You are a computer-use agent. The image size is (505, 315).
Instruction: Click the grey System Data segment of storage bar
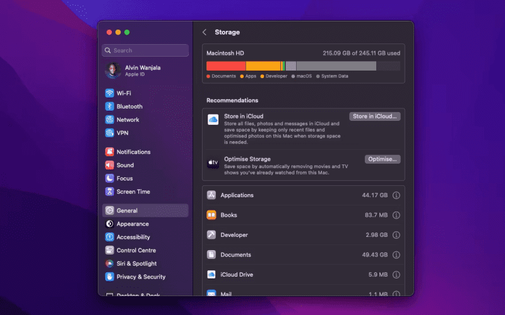pyautogui.click(x=336, y=66)
